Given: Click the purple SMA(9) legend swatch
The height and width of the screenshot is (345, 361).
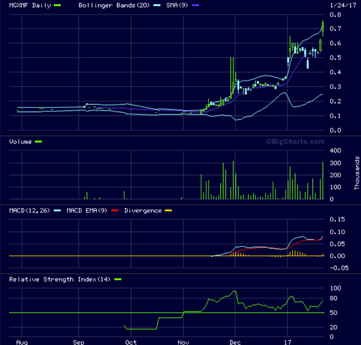Looking at the screenshot, I should [x=196, y=5].
